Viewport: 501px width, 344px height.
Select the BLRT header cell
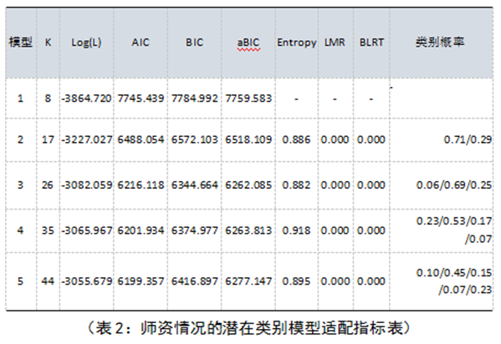click(371, 43)
